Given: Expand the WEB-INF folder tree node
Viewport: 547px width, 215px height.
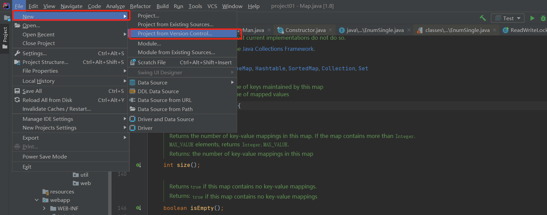Looking at the screenshot, I should pyautogui.click(x=44, y=208).
